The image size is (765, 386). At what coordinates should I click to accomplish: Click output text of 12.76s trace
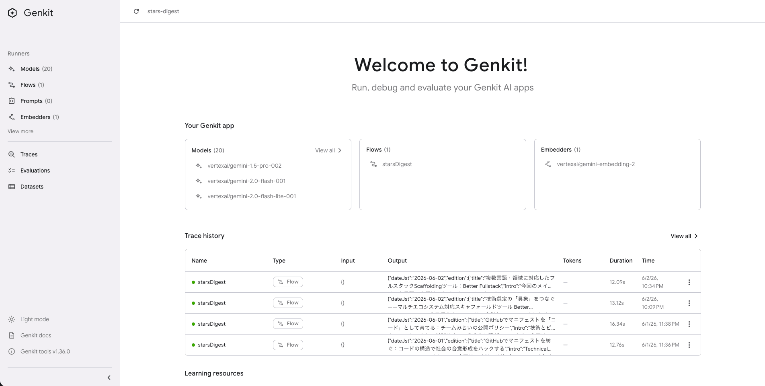click(470, 345)
